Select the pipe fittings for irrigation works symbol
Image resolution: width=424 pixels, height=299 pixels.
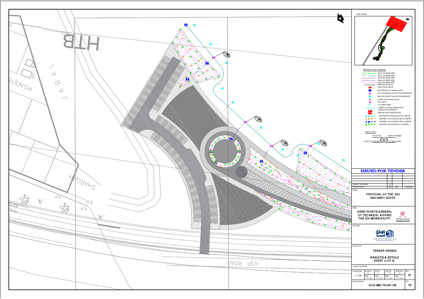(370, 90)
